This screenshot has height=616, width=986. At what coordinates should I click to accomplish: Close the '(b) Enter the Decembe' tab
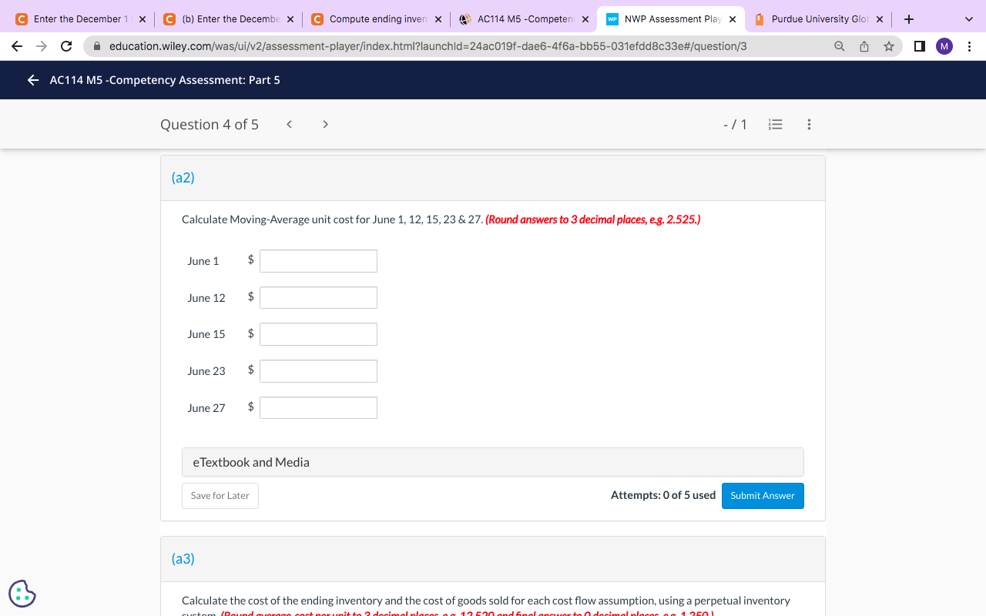(290, 19)
